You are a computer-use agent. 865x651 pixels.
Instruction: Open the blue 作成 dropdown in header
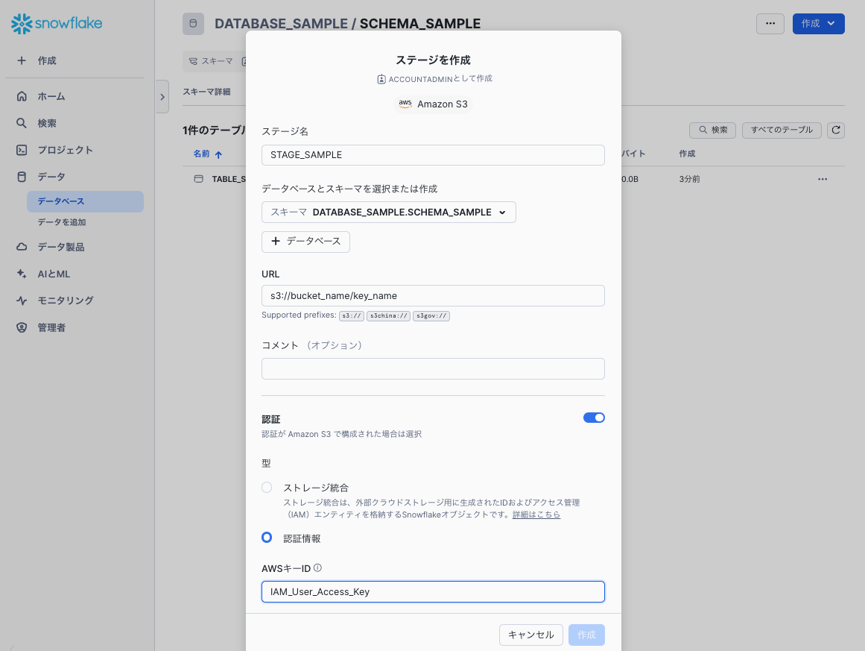coord(818,23)
